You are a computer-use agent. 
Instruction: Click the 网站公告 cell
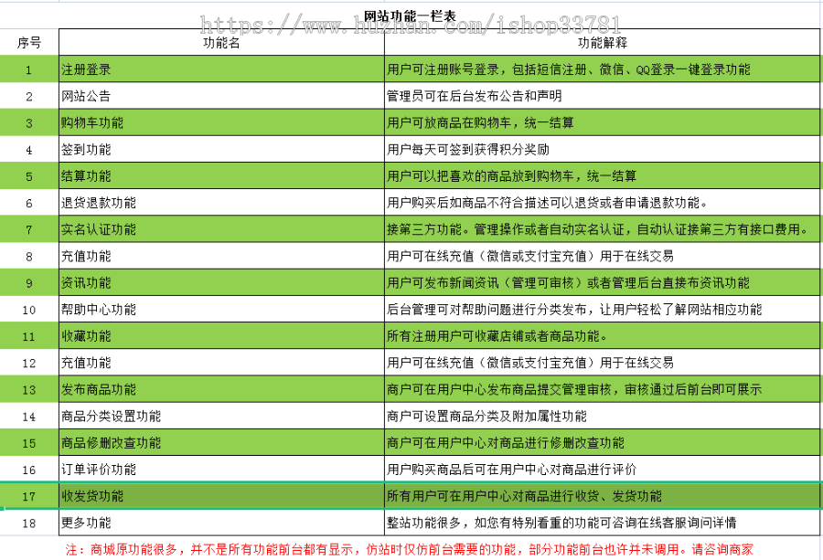(221, 96)
